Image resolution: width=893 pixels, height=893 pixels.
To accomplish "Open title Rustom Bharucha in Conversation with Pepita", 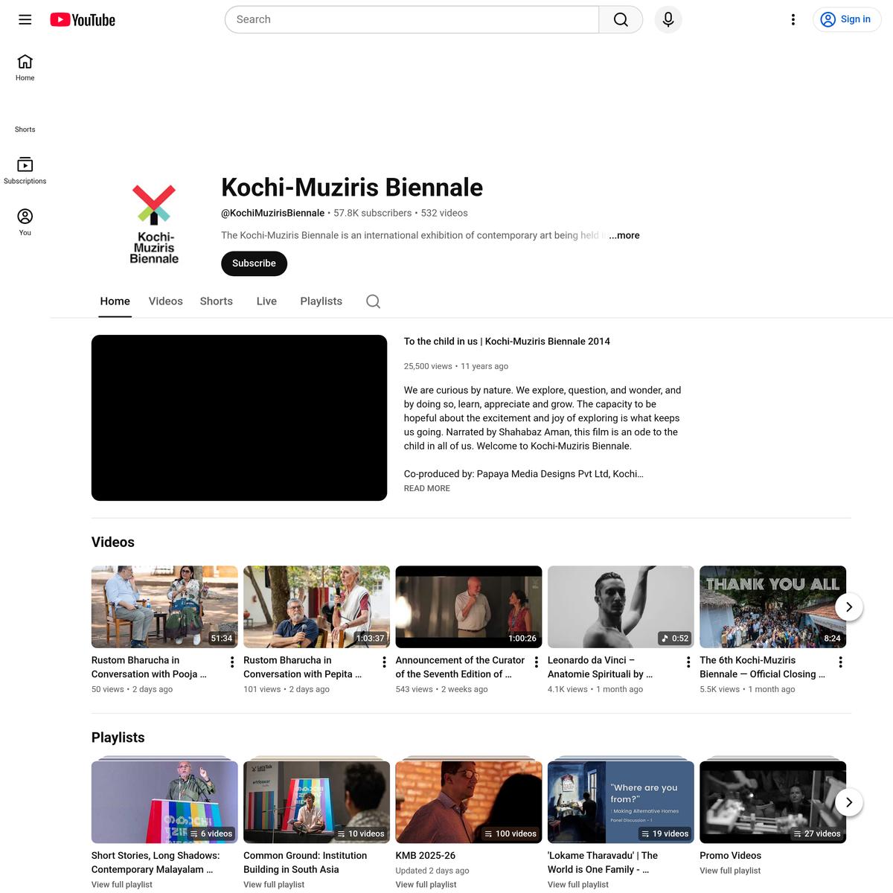I will tap(302, 668).
